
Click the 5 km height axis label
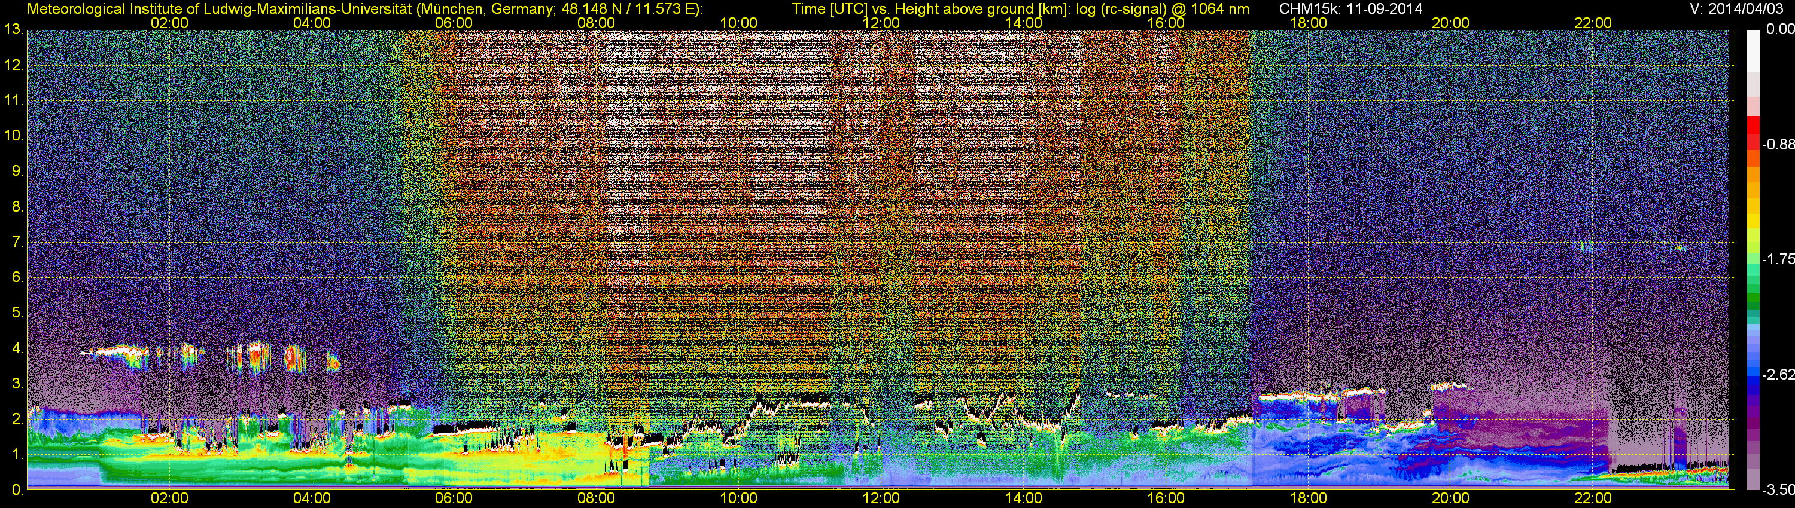click(17, 313)
